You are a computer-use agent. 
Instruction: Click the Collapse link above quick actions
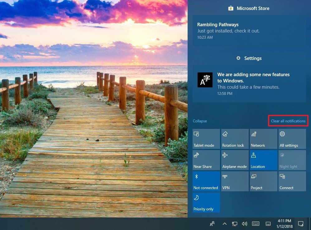[x=200, y=121]
